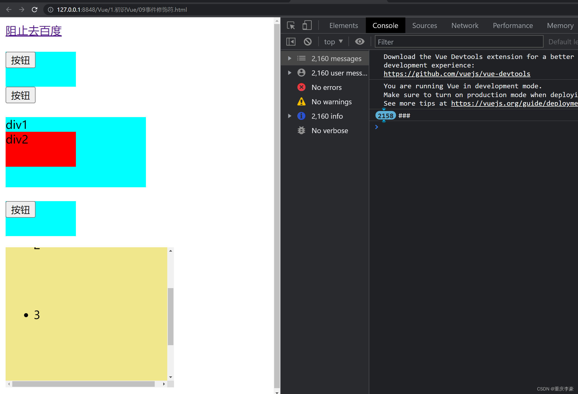
Task: Click the inspect element picker icon
Action: click(291, 26)
